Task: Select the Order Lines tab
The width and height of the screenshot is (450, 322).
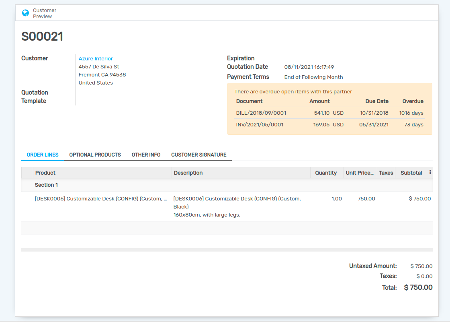Action: point(42,155)
